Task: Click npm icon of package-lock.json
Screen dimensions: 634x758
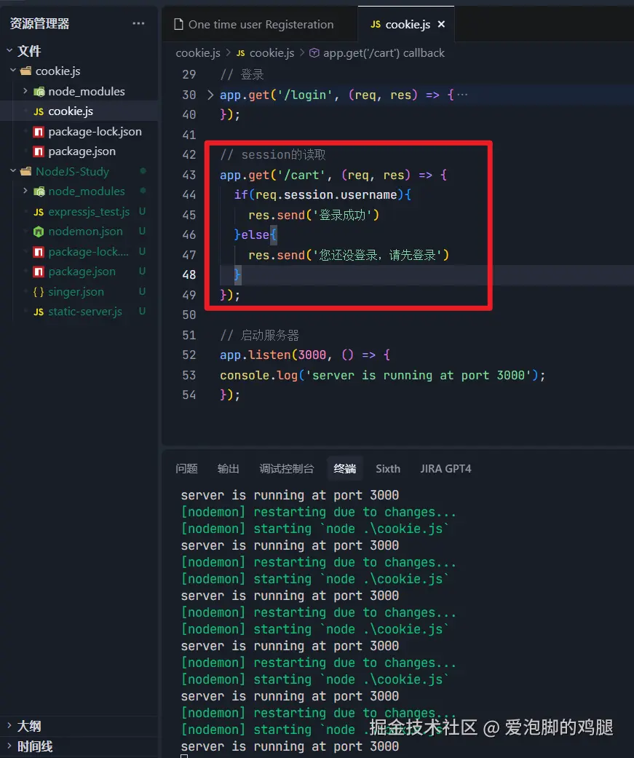Action: tap(39, 132)
